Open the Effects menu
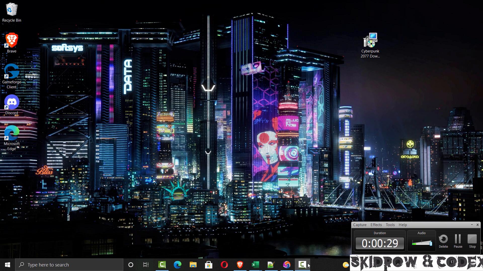 click(376, 225)
